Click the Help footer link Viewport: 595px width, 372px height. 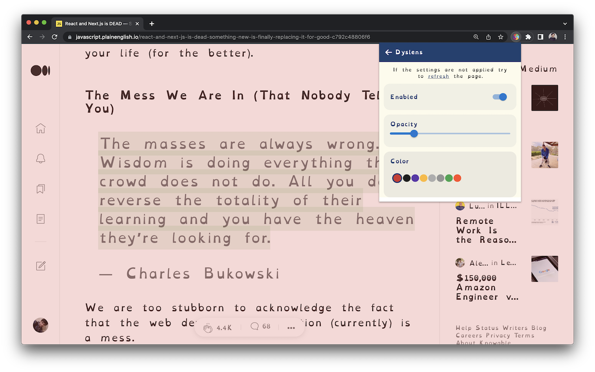click(464, 328)
